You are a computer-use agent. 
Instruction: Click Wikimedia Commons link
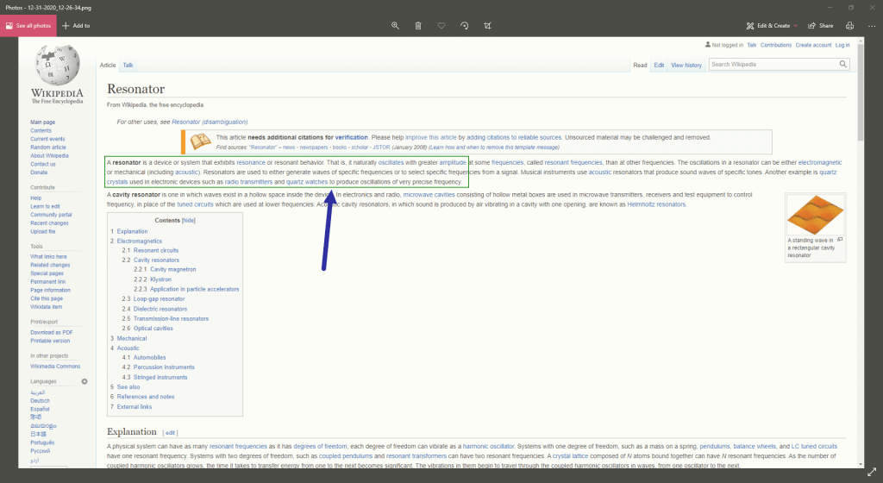55,367
